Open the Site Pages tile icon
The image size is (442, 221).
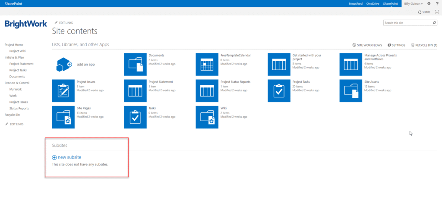pyautogui.click(x=63, y=117)
